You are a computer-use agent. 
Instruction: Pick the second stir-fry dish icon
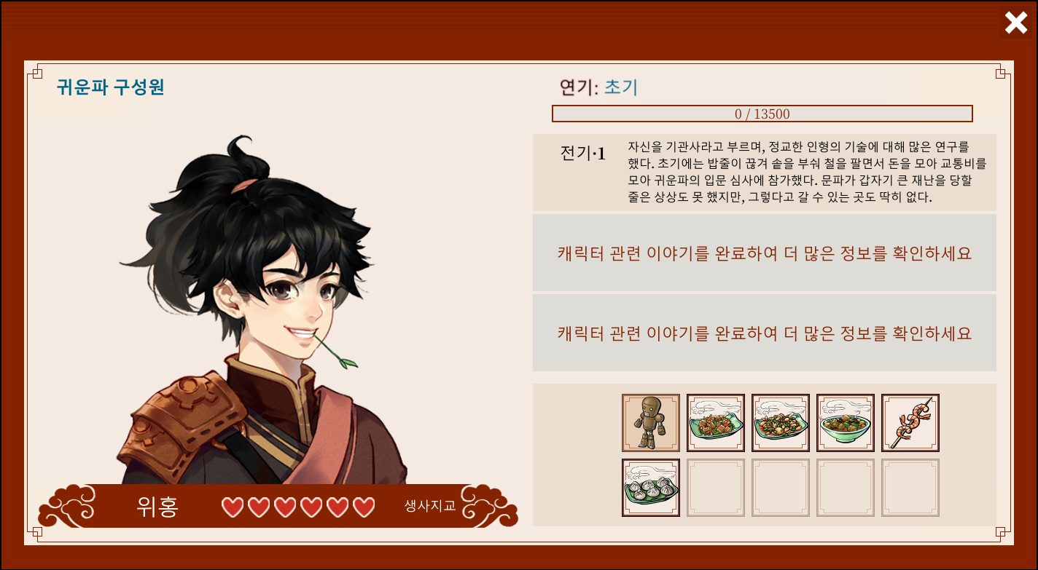pos(781,423)
